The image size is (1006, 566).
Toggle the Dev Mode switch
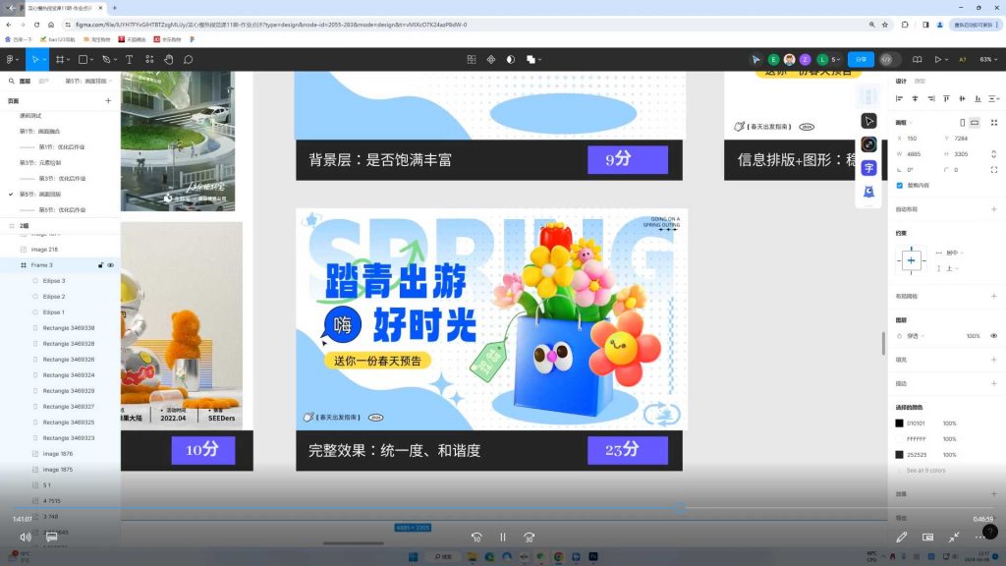click(x=887, y=59)
